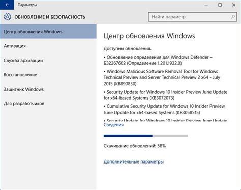Image resolution: width=241 pixels, height=190 pixels.
Task: Click Security Update KB3072073 entry
Action: tap(165, 95)
